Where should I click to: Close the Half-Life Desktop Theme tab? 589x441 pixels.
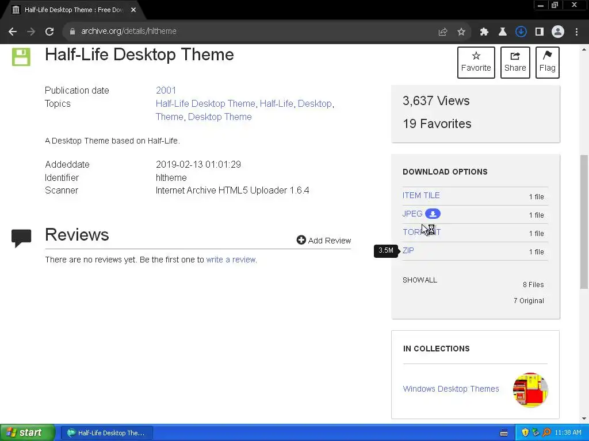pyautogui.click(x=133, y=10)
